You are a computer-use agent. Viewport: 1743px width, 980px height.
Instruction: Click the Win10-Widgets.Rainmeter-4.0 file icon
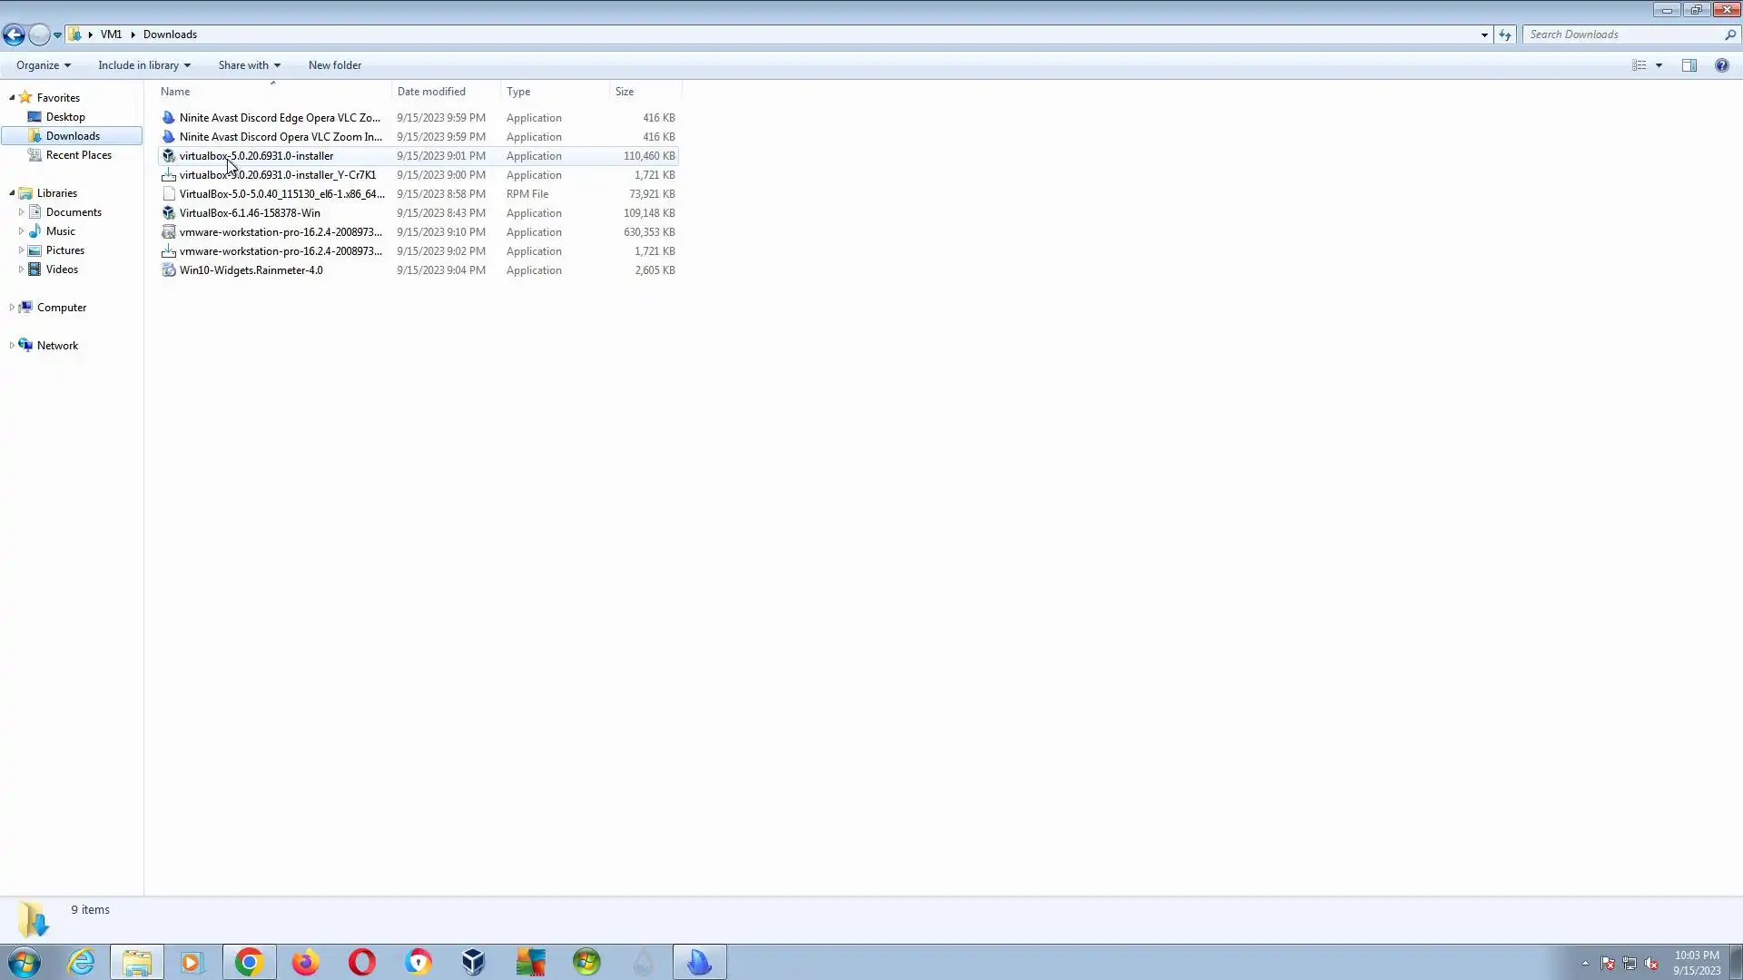168,270
